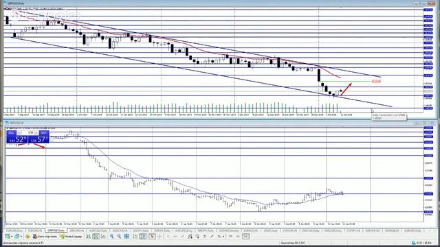The width and height of the screenshot is (440, 247).
Task: Select the vertical line drawing tool
Action: pos(168,236)
